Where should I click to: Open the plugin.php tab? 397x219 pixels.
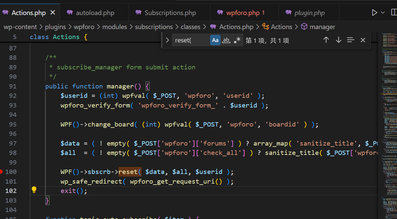(x=309, y=13)
